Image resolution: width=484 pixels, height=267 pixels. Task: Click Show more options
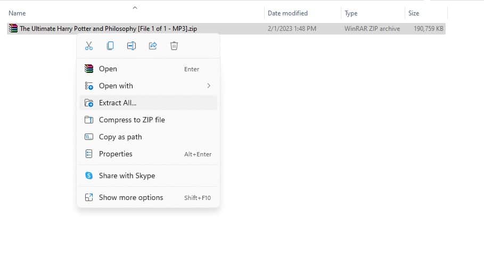pyautogui.click(x=148, y=198)
